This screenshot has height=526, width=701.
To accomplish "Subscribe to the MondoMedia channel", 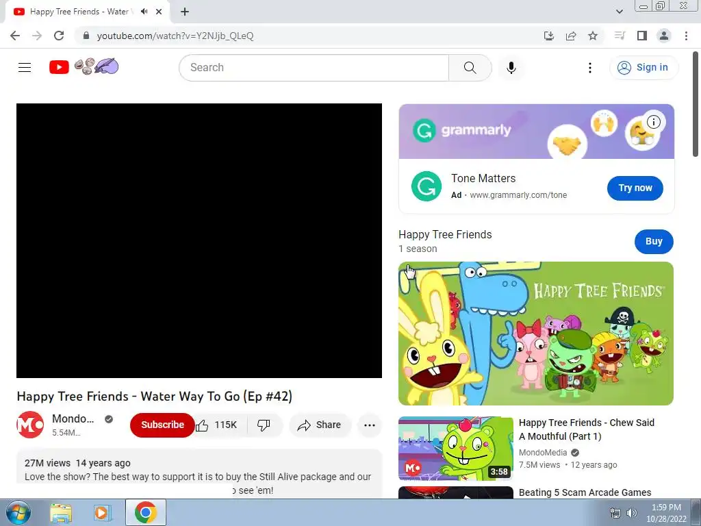I will click(x=162, y=425).
